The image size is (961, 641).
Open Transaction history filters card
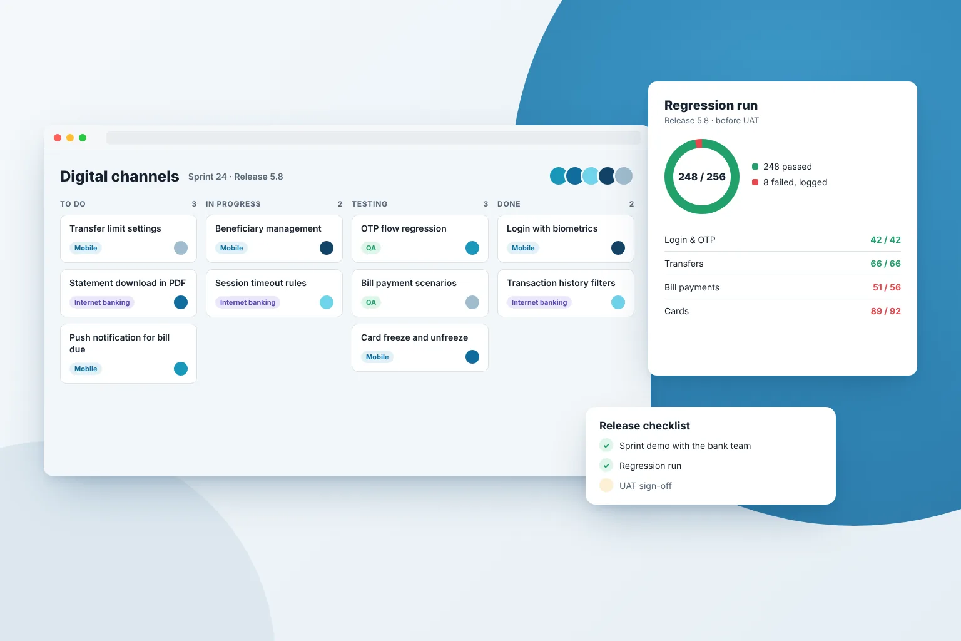click(x=566, y=293)
